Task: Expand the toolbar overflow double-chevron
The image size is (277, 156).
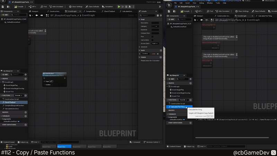Action: pos(160,7)
